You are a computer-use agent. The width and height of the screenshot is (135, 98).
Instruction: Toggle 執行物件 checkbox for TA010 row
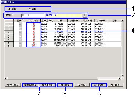(x=34, y=45)
